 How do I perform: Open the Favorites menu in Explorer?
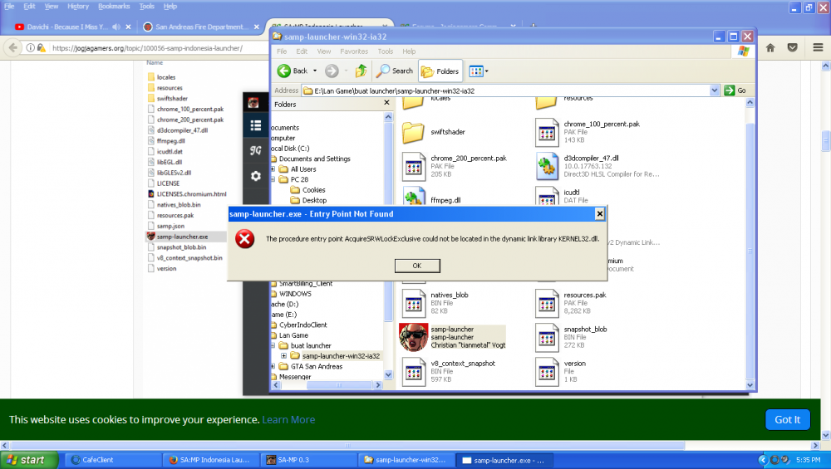click(354, 51)
